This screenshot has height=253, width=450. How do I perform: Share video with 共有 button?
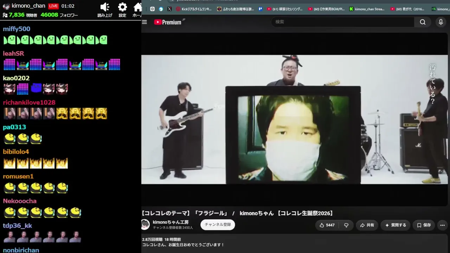(x=367, y=225)
